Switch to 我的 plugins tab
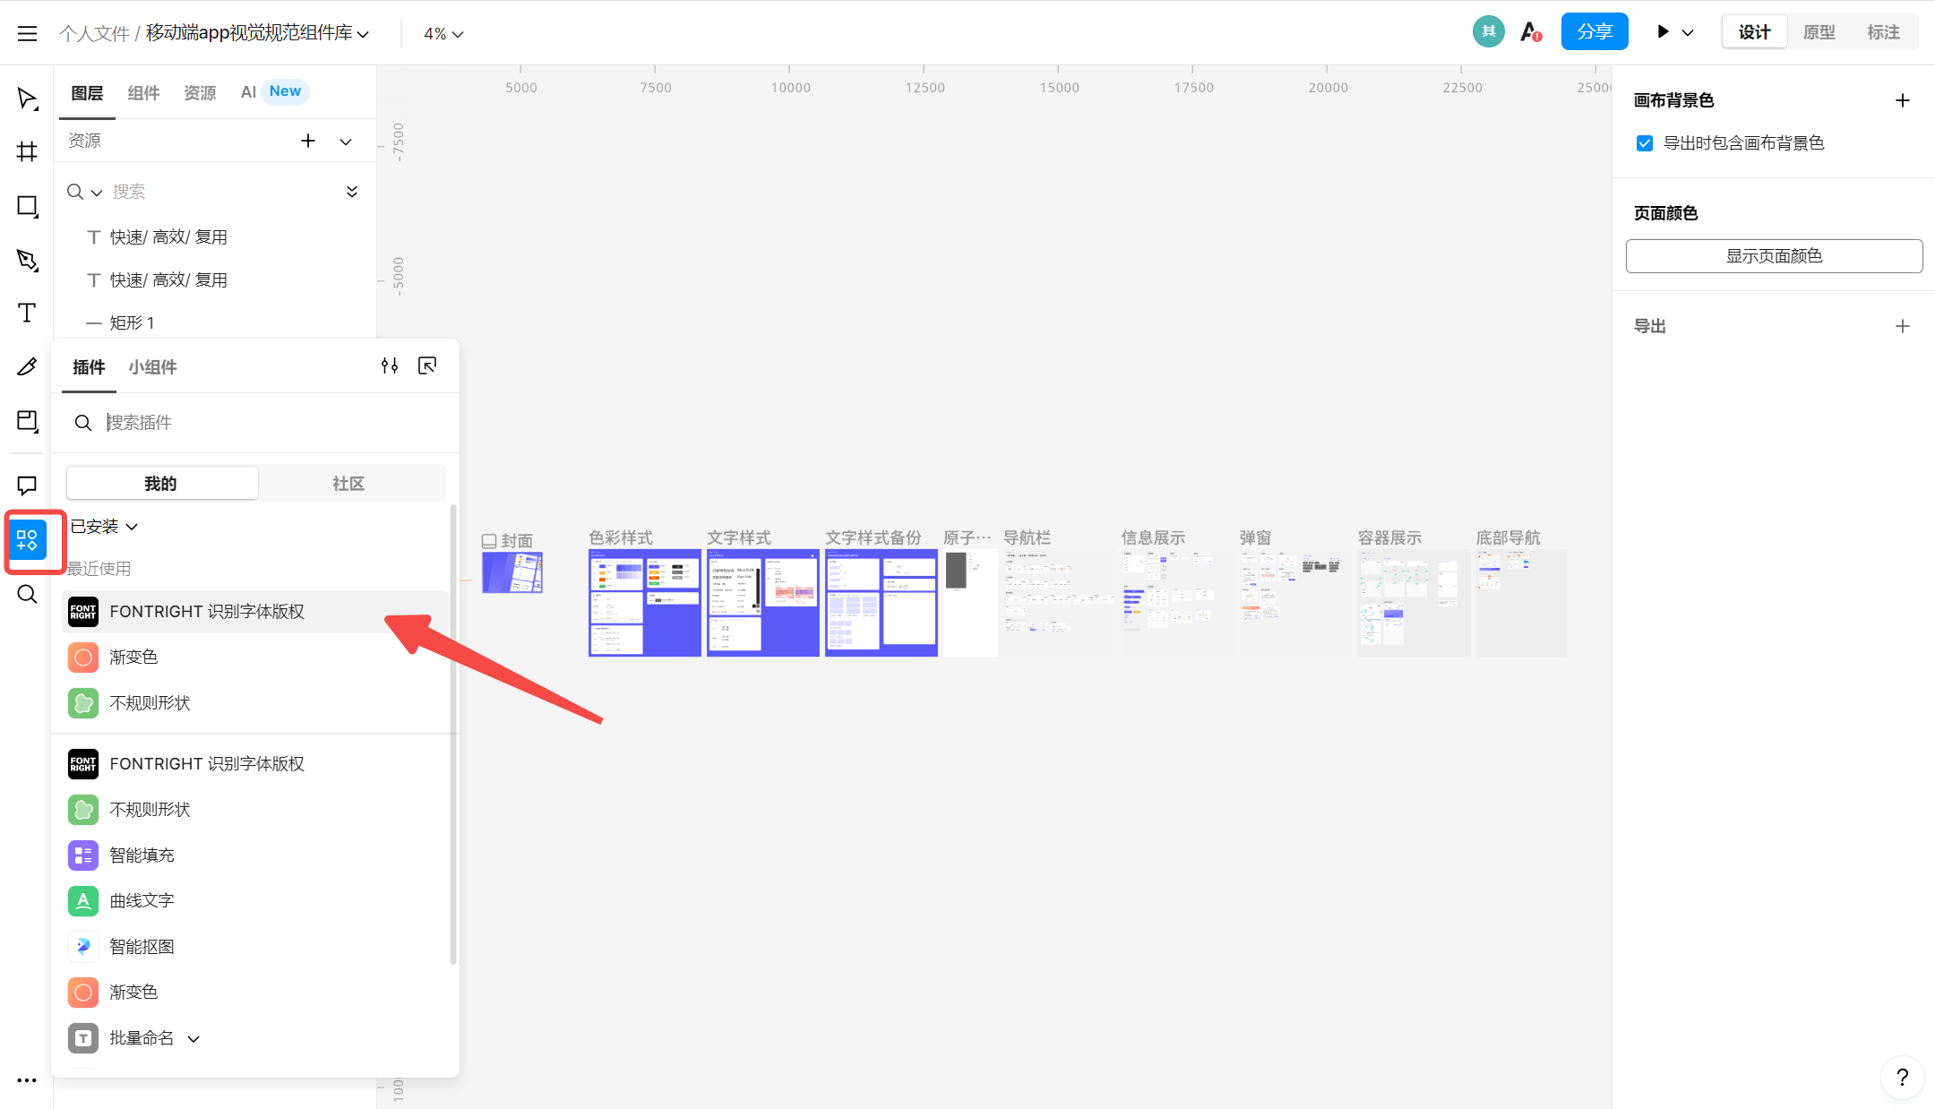The image size is (1935, 1109). click(161, 482)
